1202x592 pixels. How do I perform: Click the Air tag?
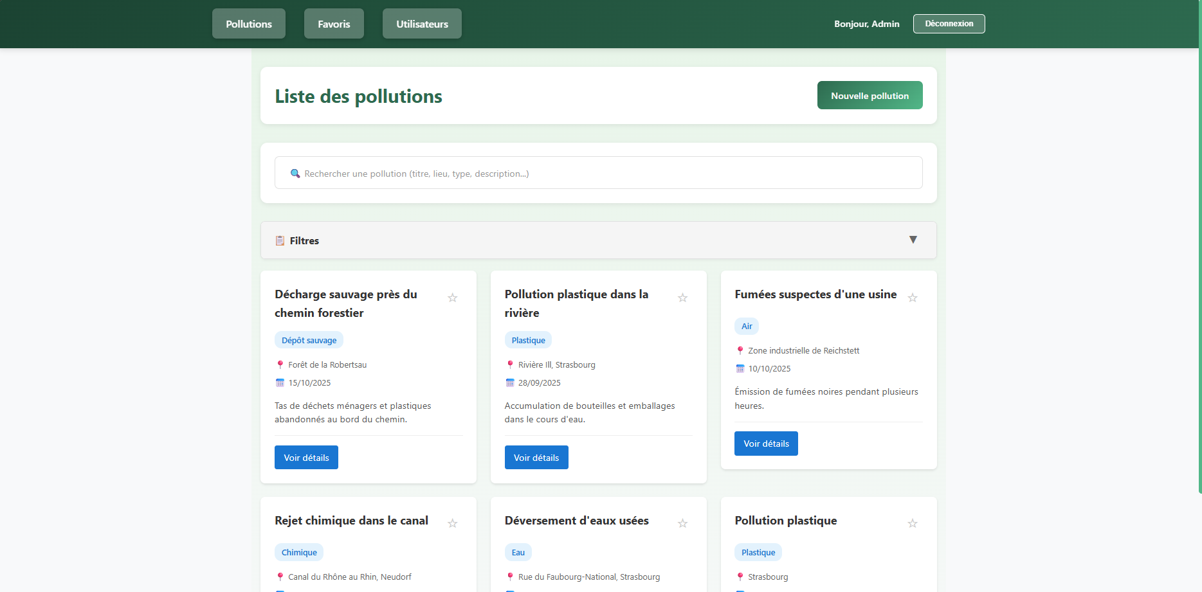click(747, 326)
